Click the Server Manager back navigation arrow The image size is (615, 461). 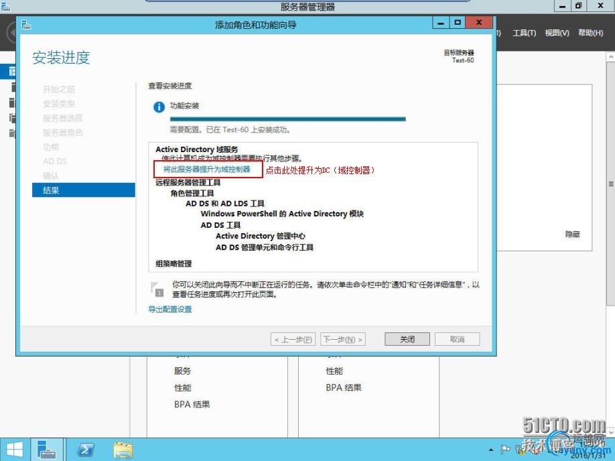(x=12, y=33)
